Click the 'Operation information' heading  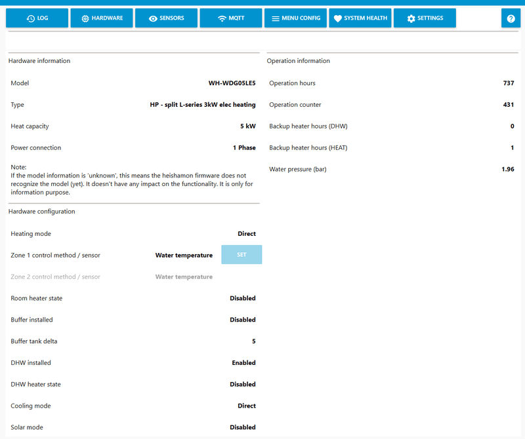(299, 61)
